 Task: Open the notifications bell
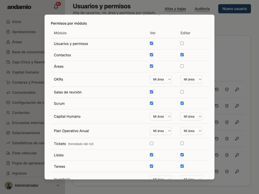pyautogui.click(x=56, y=7)
